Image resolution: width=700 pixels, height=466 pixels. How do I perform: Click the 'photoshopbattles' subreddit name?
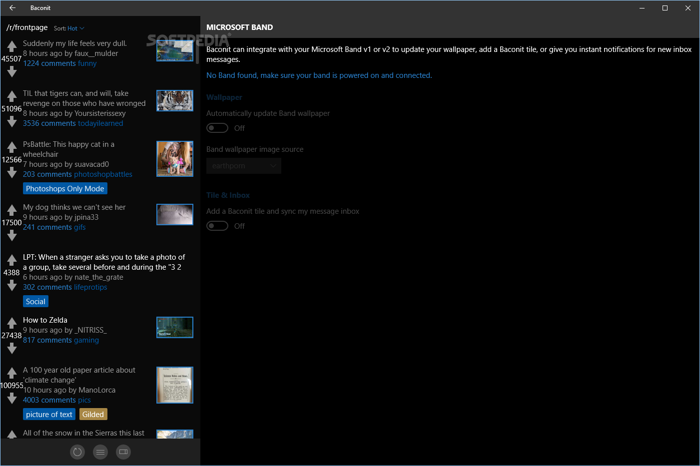pyautogui.click(x=103, y=174)
